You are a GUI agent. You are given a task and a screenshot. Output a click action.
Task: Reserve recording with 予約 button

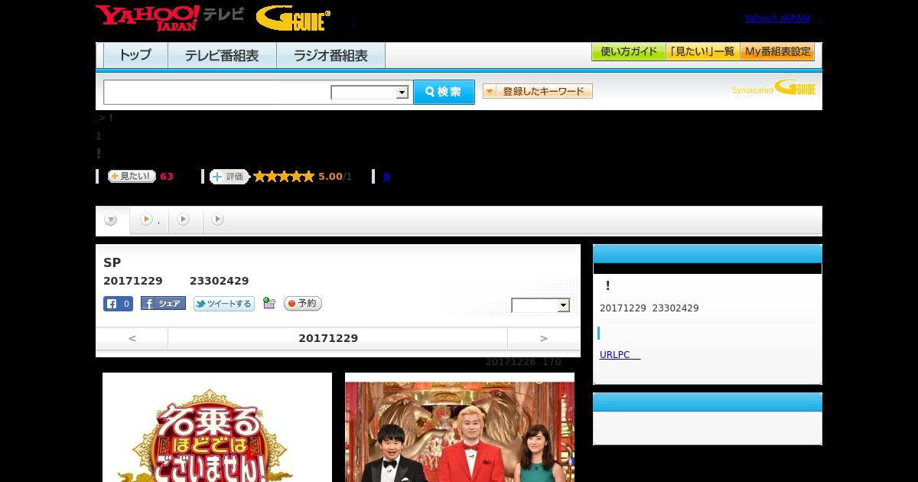(x=303, y=304)
